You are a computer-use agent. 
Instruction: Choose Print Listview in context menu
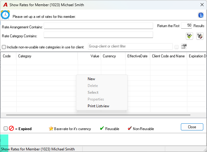tap(102, 106)
